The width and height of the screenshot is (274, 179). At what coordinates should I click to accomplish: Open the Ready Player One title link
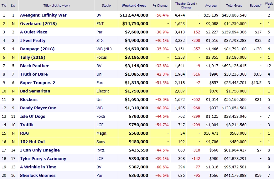tap(38, 108)
